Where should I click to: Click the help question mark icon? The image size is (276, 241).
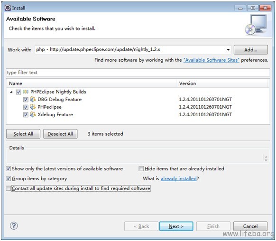(14, 226)
